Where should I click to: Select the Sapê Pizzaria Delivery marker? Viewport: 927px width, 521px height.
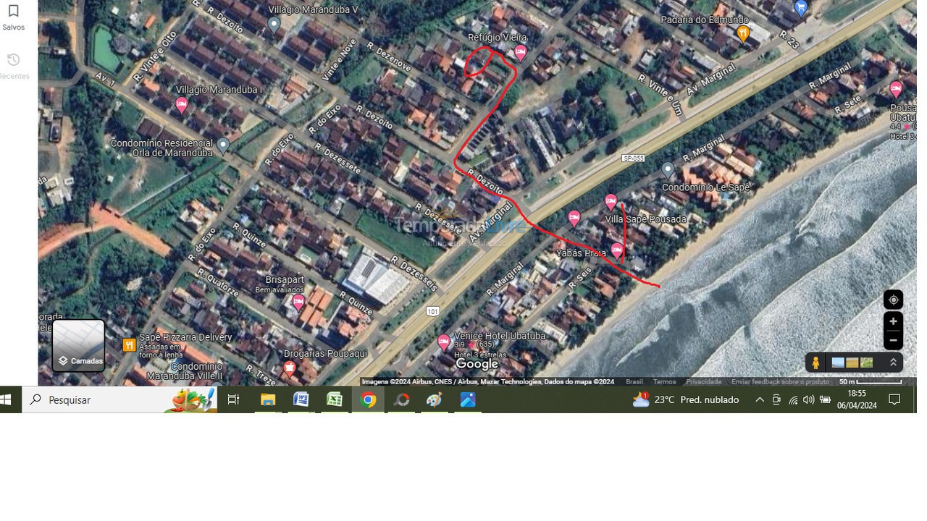click(129, 345)
